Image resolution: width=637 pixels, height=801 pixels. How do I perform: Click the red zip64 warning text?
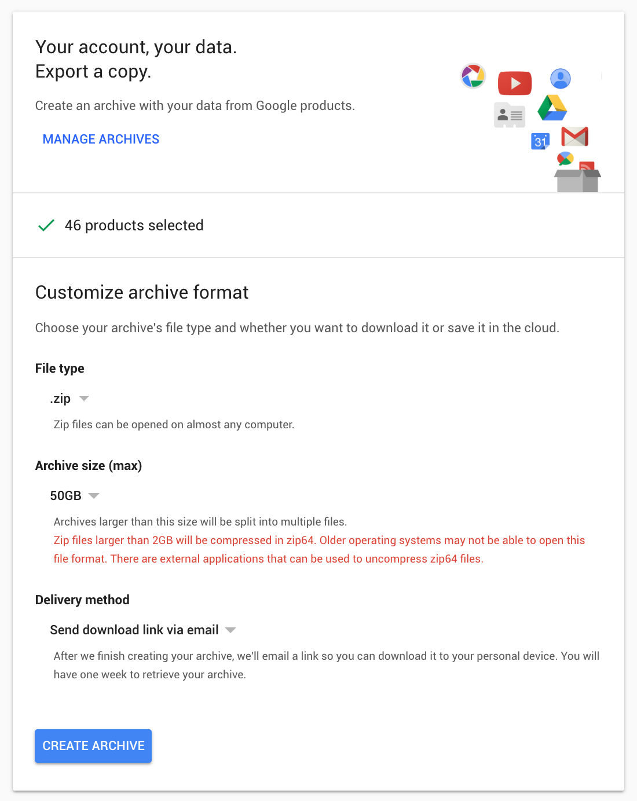pyautogui.click(x=319, y=549)
